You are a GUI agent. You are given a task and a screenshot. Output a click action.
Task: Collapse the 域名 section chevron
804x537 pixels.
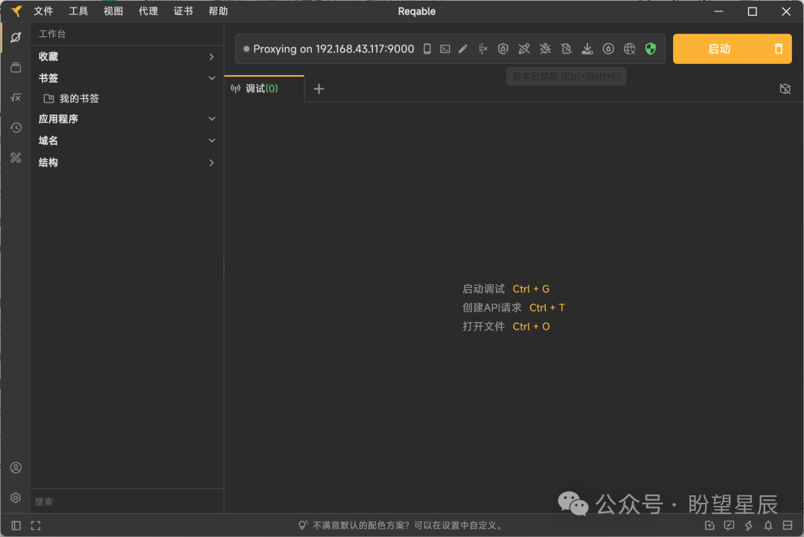pos(211,141)
